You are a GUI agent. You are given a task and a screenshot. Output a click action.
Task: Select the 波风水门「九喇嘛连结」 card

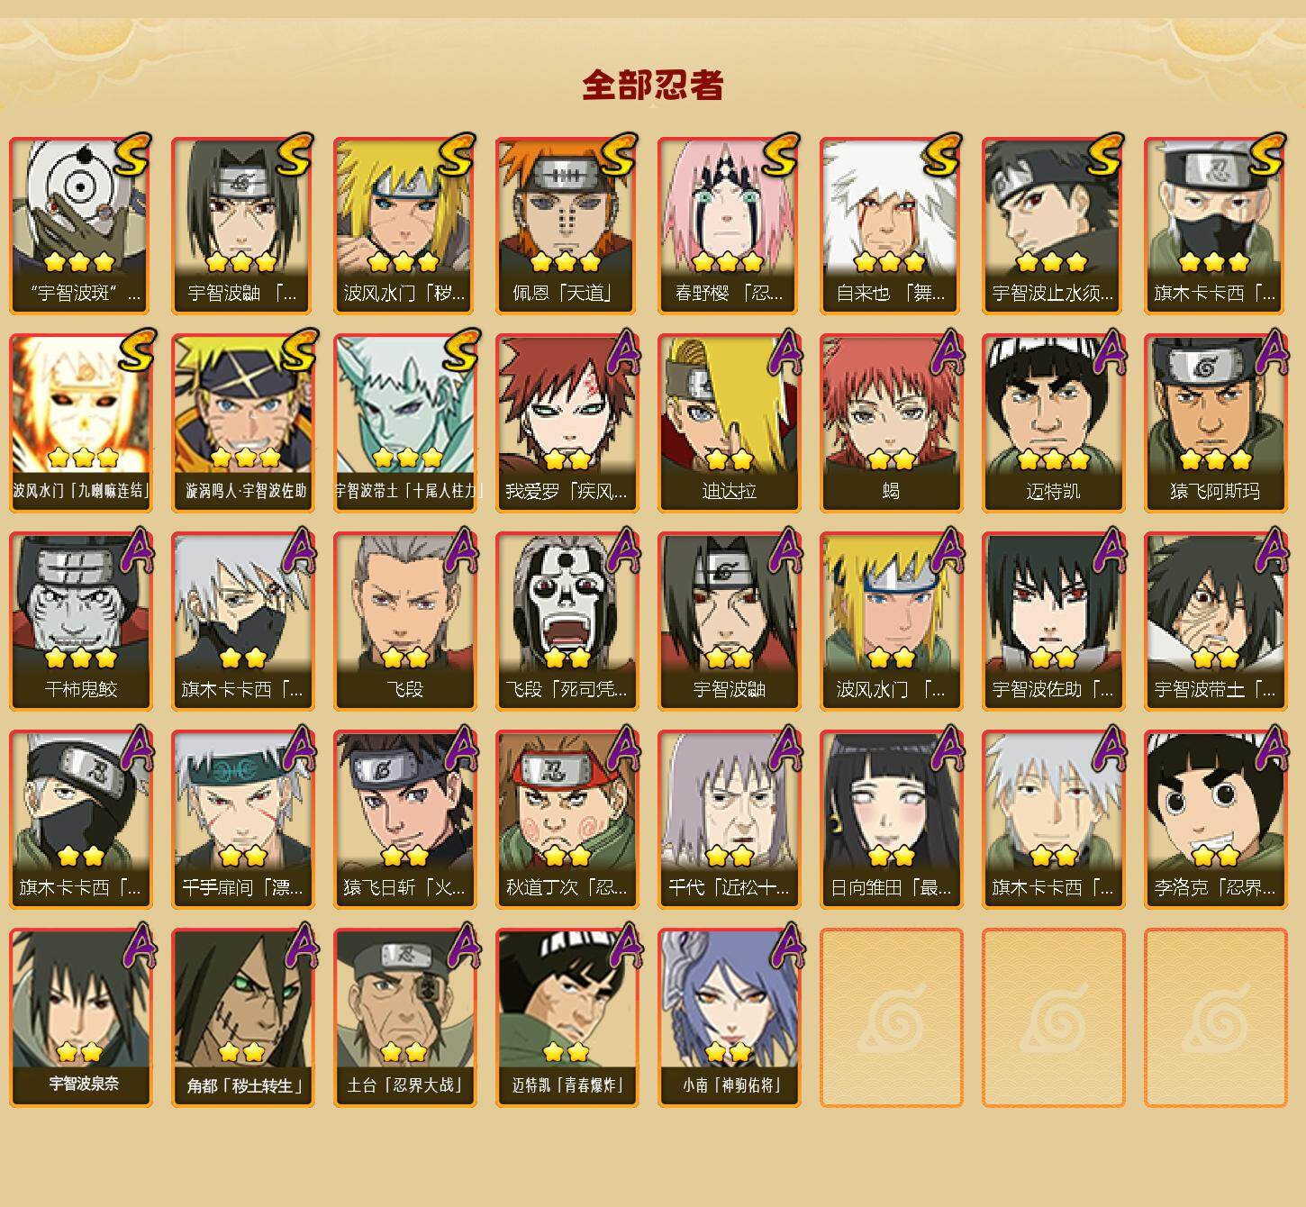pos(80,423)
